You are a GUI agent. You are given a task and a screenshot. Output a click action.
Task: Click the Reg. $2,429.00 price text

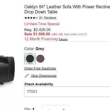point(37,30)
